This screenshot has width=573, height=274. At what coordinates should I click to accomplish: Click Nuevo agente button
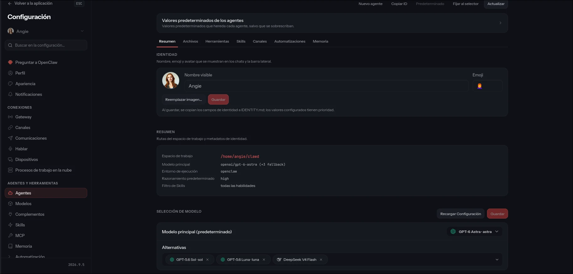pos(371,4)
